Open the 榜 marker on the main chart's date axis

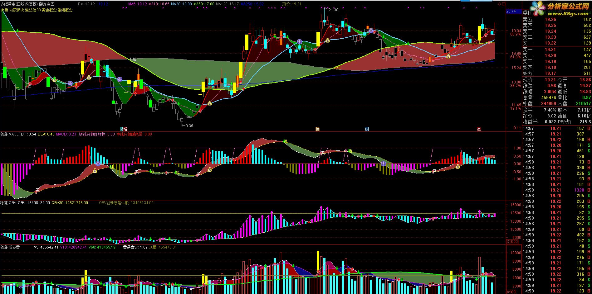click(x=317, y=129)
